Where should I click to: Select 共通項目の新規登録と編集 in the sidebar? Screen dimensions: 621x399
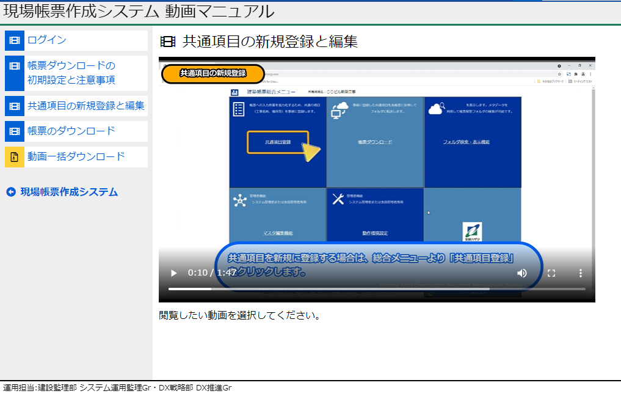click(x=86, y=106)
